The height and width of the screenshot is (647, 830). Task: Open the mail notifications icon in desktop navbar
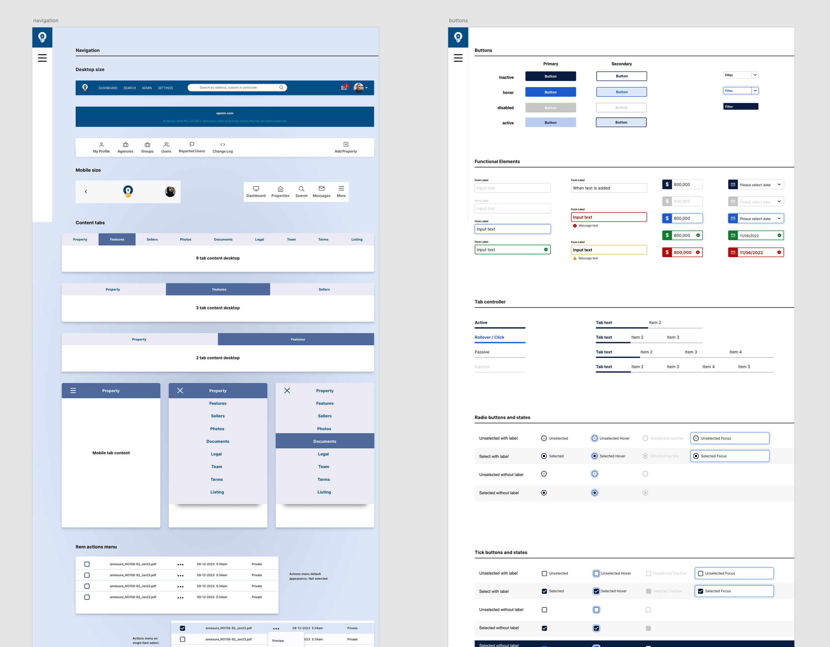(344, 88)
